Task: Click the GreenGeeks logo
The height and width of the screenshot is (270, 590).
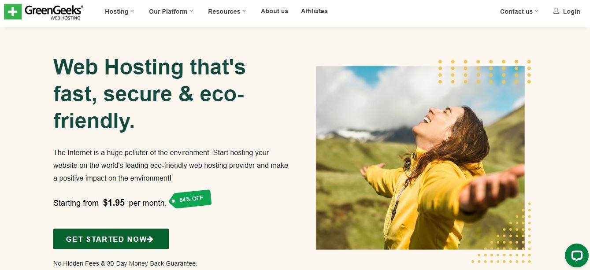Action: [43, 12]
